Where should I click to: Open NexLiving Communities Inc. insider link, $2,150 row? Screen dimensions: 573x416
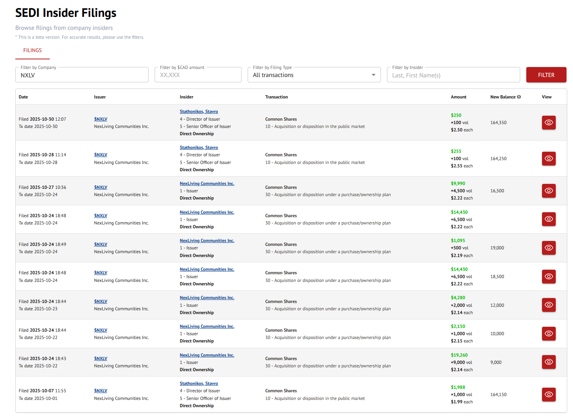[207, 326]
